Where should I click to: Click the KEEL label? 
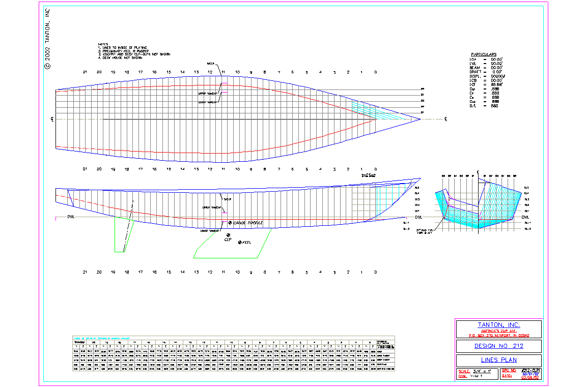[246, 243]
